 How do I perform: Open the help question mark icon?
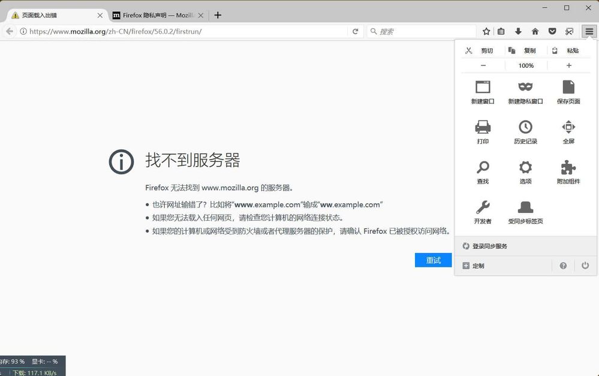tap(563, 266)
